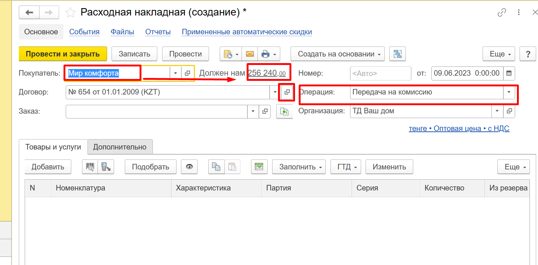Open the Создать на основании dropdown
Viewport: 538px width, 265px height.
337,54
